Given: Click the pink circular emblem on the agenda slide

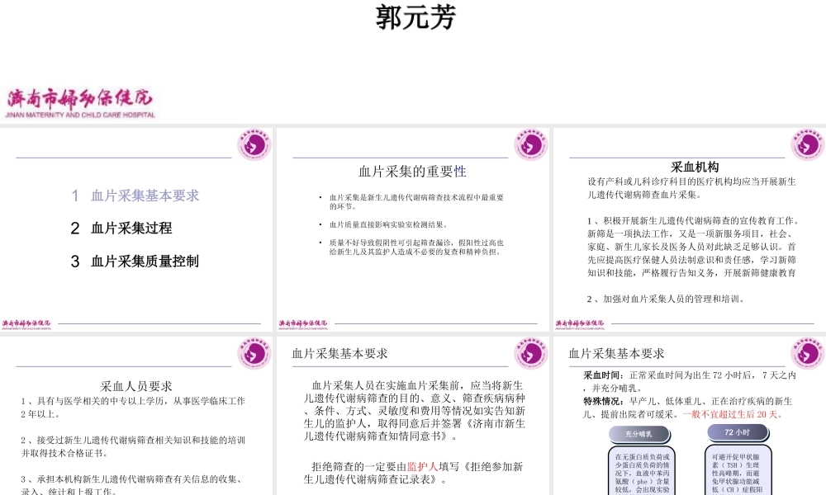Looking at the screenshot, I should 254,143.
